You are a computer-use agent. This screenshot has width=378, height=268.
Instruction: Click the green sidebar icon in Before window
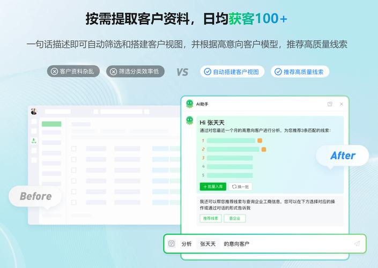(34, 141)
